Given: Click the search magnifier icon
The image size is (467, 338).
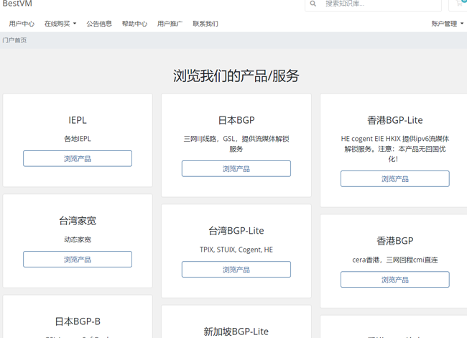Looking at the screenshot, I should [313, 4].
